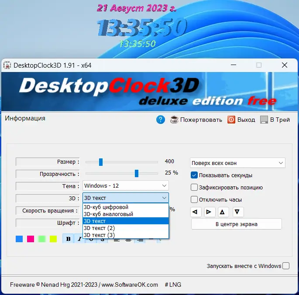Align the clock text left

pos(117,240)
